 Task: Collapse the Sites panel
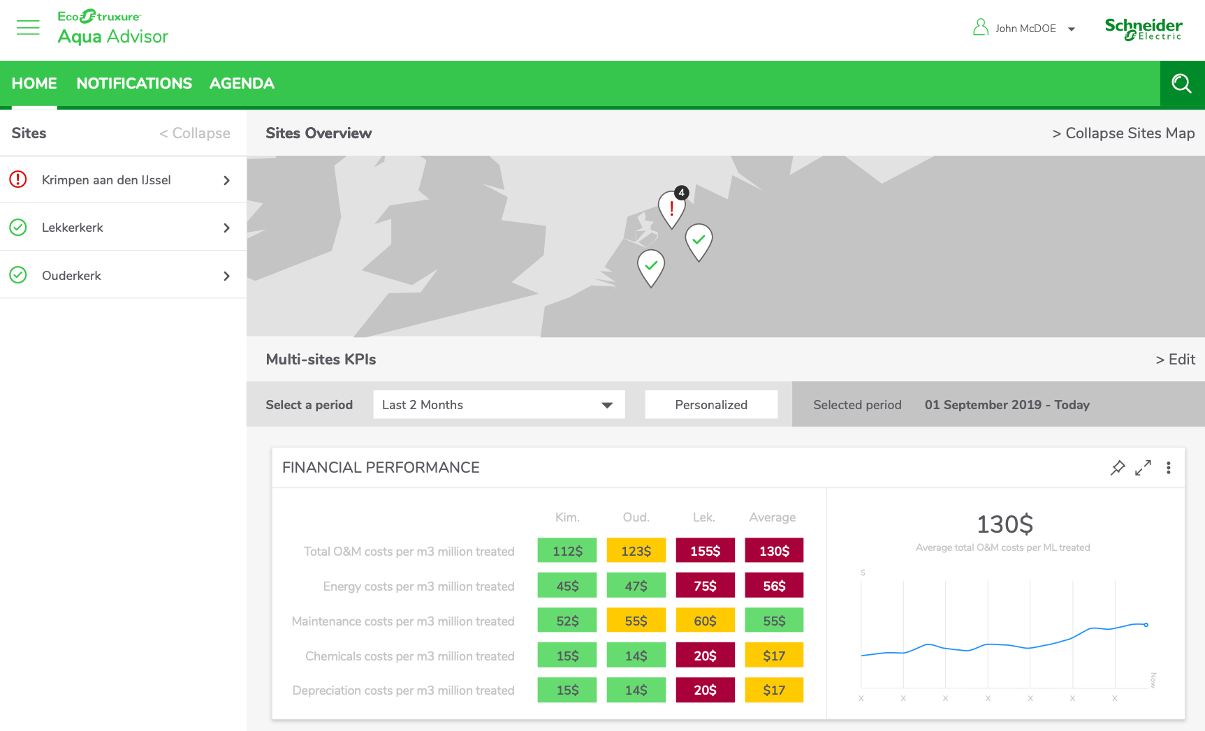(x=195, y=133)
